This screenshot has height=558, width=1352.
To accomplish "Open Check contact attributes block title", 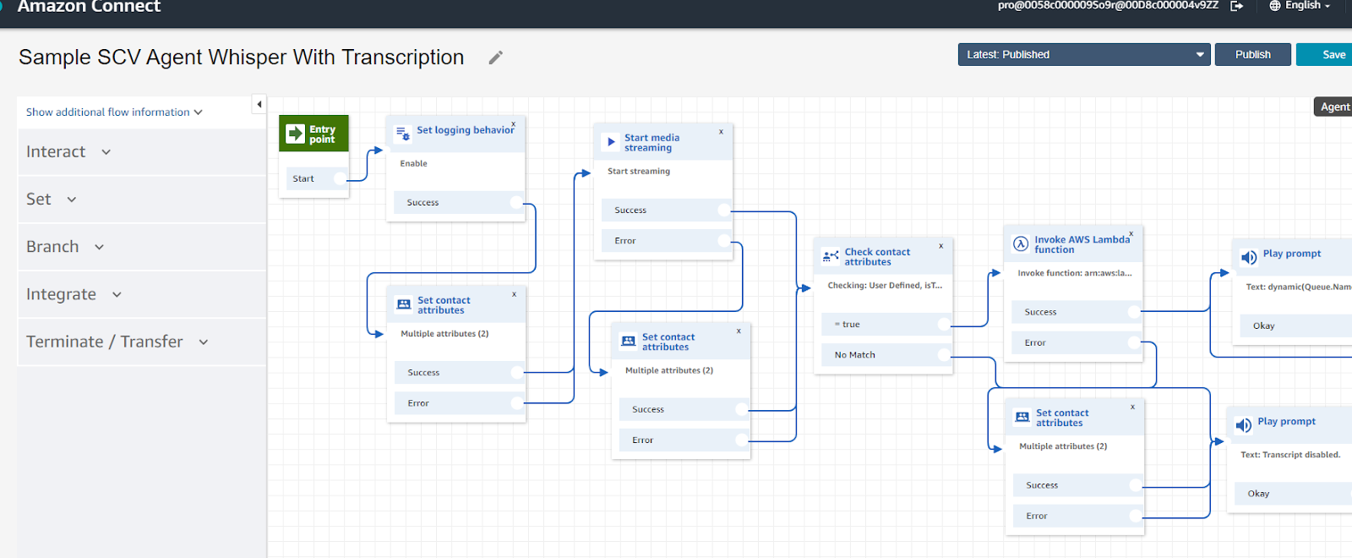I will coord(877,257).
